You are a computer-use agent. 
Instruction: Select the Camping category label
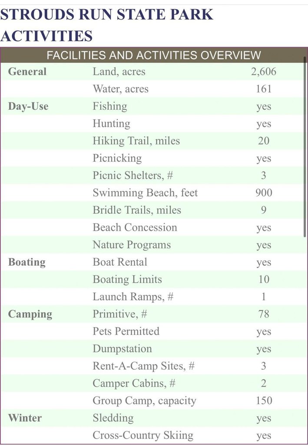(x=30, y=314)
